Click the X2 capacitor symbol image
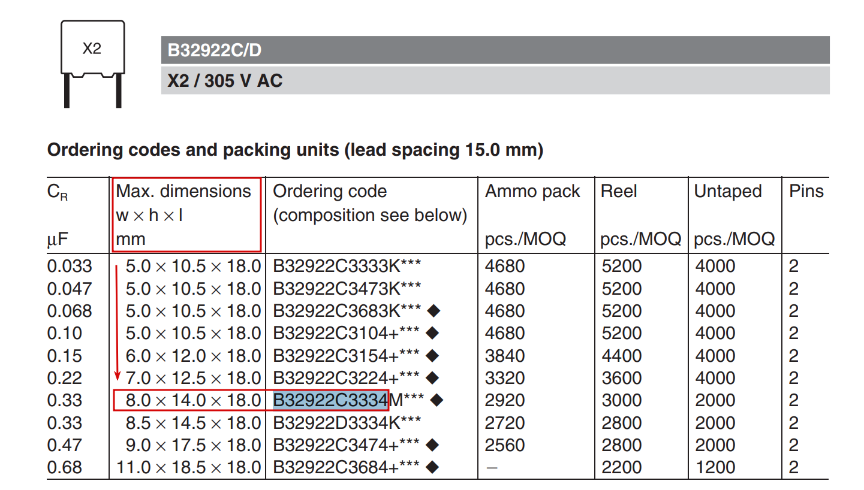Image resolution: width=864 pixels, height=490 pixels. pyautogui.click(x=93, y=63)
